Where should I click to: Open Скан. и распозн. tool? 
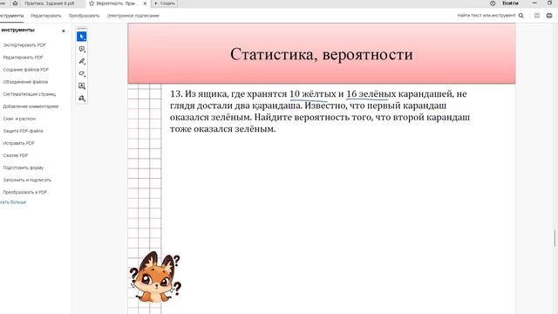19,119
